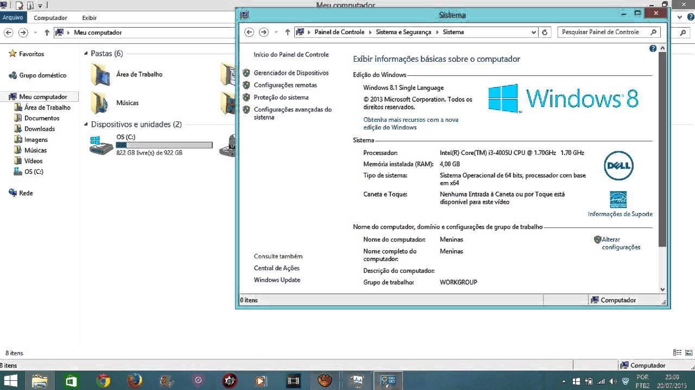Open recent locations dropdown in Meu computador

pos(35,32)
